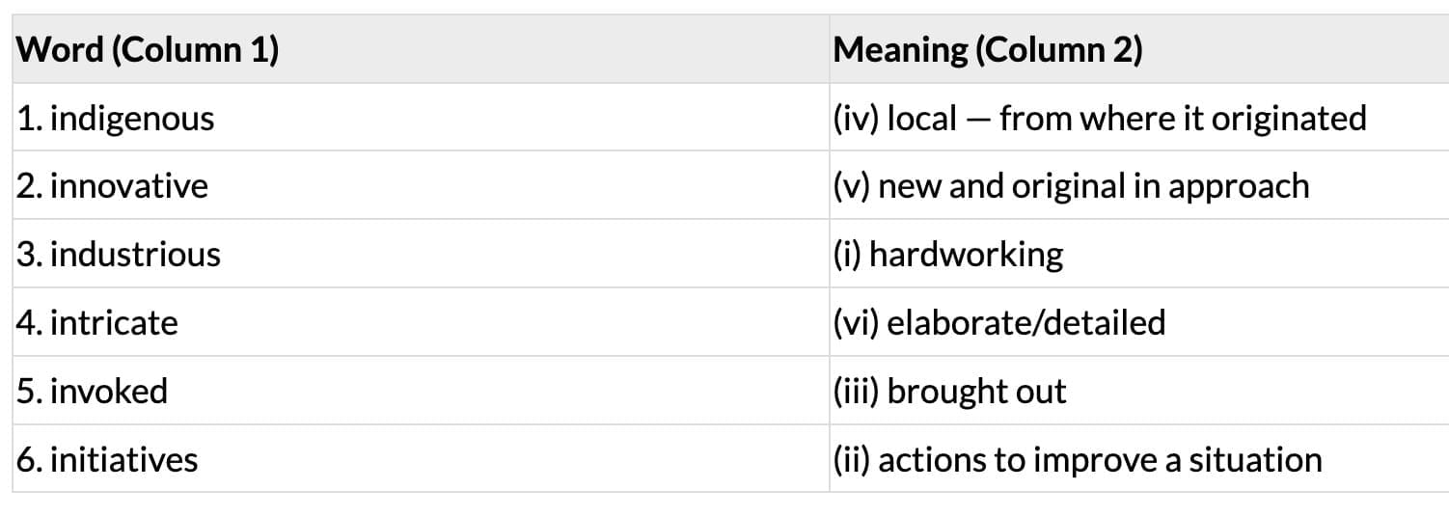This screenshot has width=1449, height=517.
Task: Click the "(vi)" numeral in the intricate row
Action: 855,322
